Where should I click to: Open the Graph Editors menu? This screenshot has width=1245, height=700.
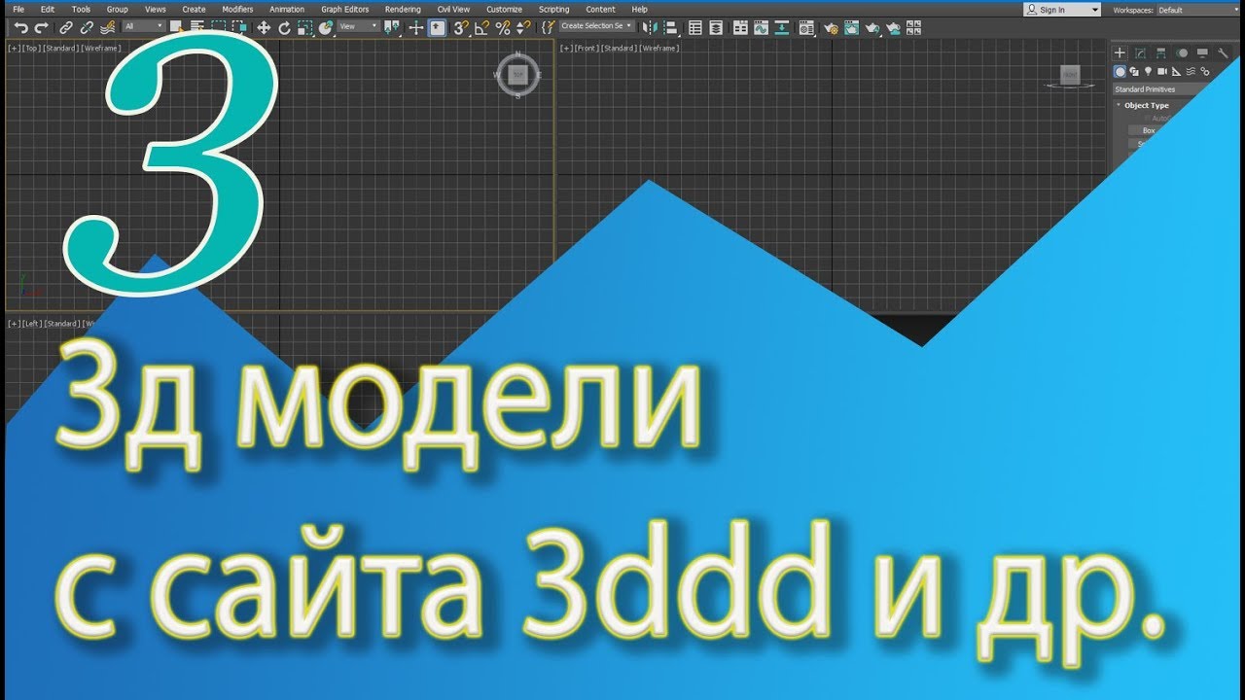345,9
